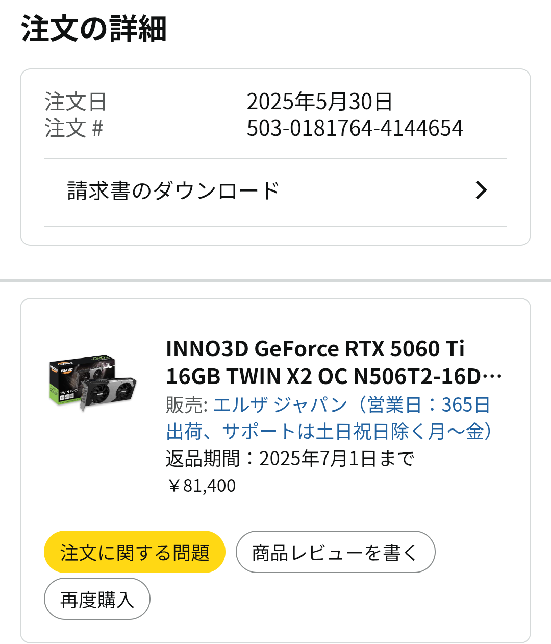Click the order number 503-0181764-4144654
551x644 pixels.
[x=355, y=128]
